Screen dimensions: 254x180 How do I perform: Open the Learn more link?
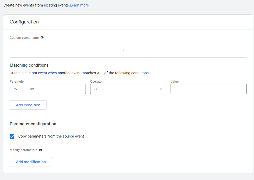(x=79, y=5)
